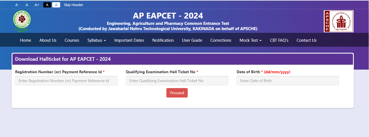View the Important Dates page
The height and width of the screenshot is (137, 369).
[129, 40]
